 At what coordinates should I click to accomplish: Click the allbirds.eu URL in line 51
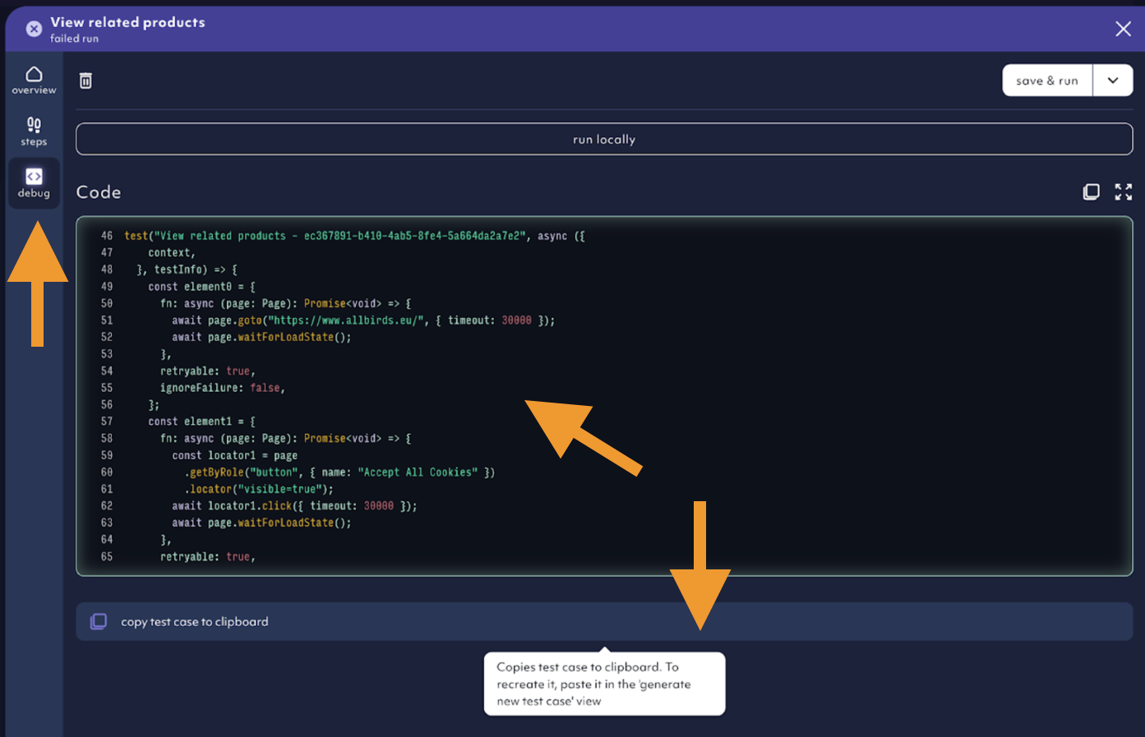click(345, 320)
